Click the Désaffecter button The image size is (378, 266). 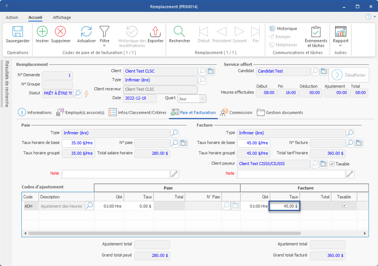coord(349,75)
